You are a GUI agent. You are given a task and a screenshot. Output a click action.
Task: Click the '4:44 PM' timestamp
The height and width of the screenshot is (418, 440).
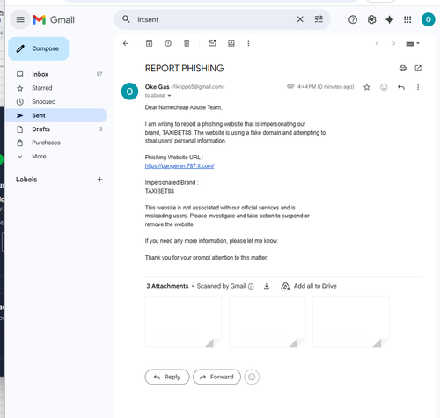pyautogui.click(x=326, y=87)
